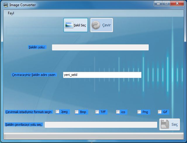Image resolution: width=187 pixels, height=143 pixels.
Task: Enable the Jpeg format checkbox
Action: [x=58, y=112]
